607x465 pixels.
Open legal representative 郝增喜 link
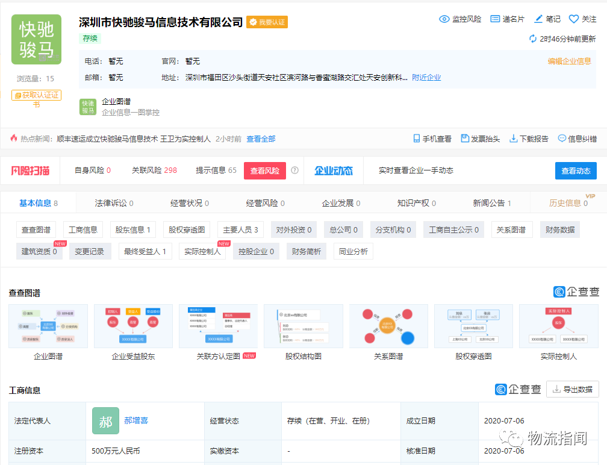[x=136, y=420]
